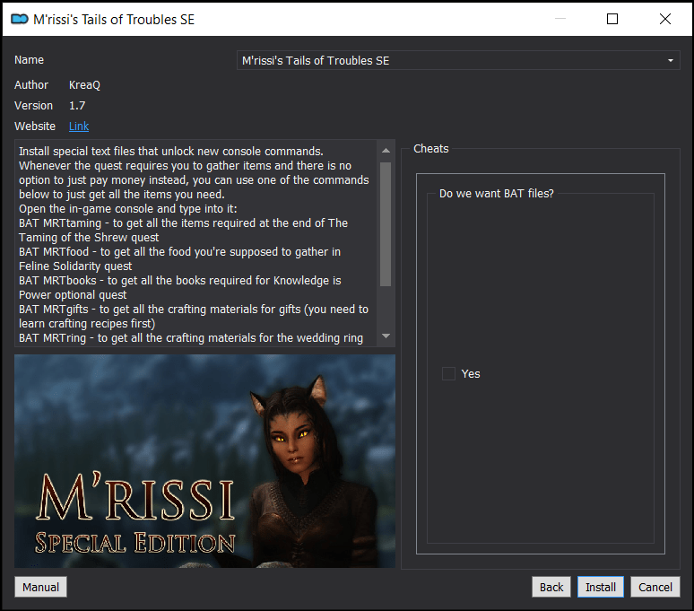Click the Manual button
The image size is (694, 611).
(x=40, y=587)
